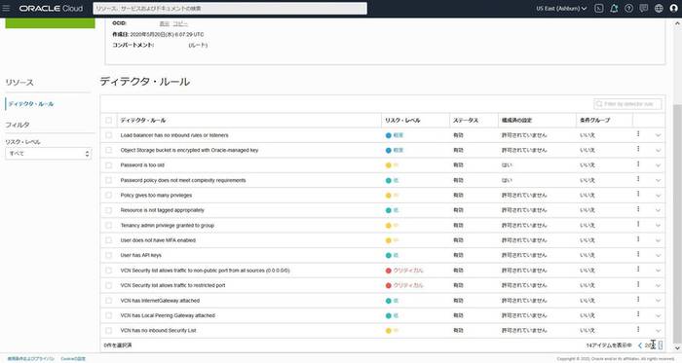Viewport: 682px width, 363px height.
Task: Expand the VCN no inbound Security List row
Action: (x=658, y=331)
